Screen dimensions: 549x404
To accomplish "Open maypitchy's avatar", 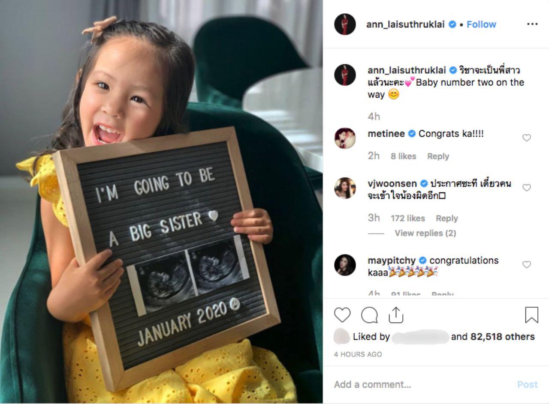I will [x=345, y=265].
